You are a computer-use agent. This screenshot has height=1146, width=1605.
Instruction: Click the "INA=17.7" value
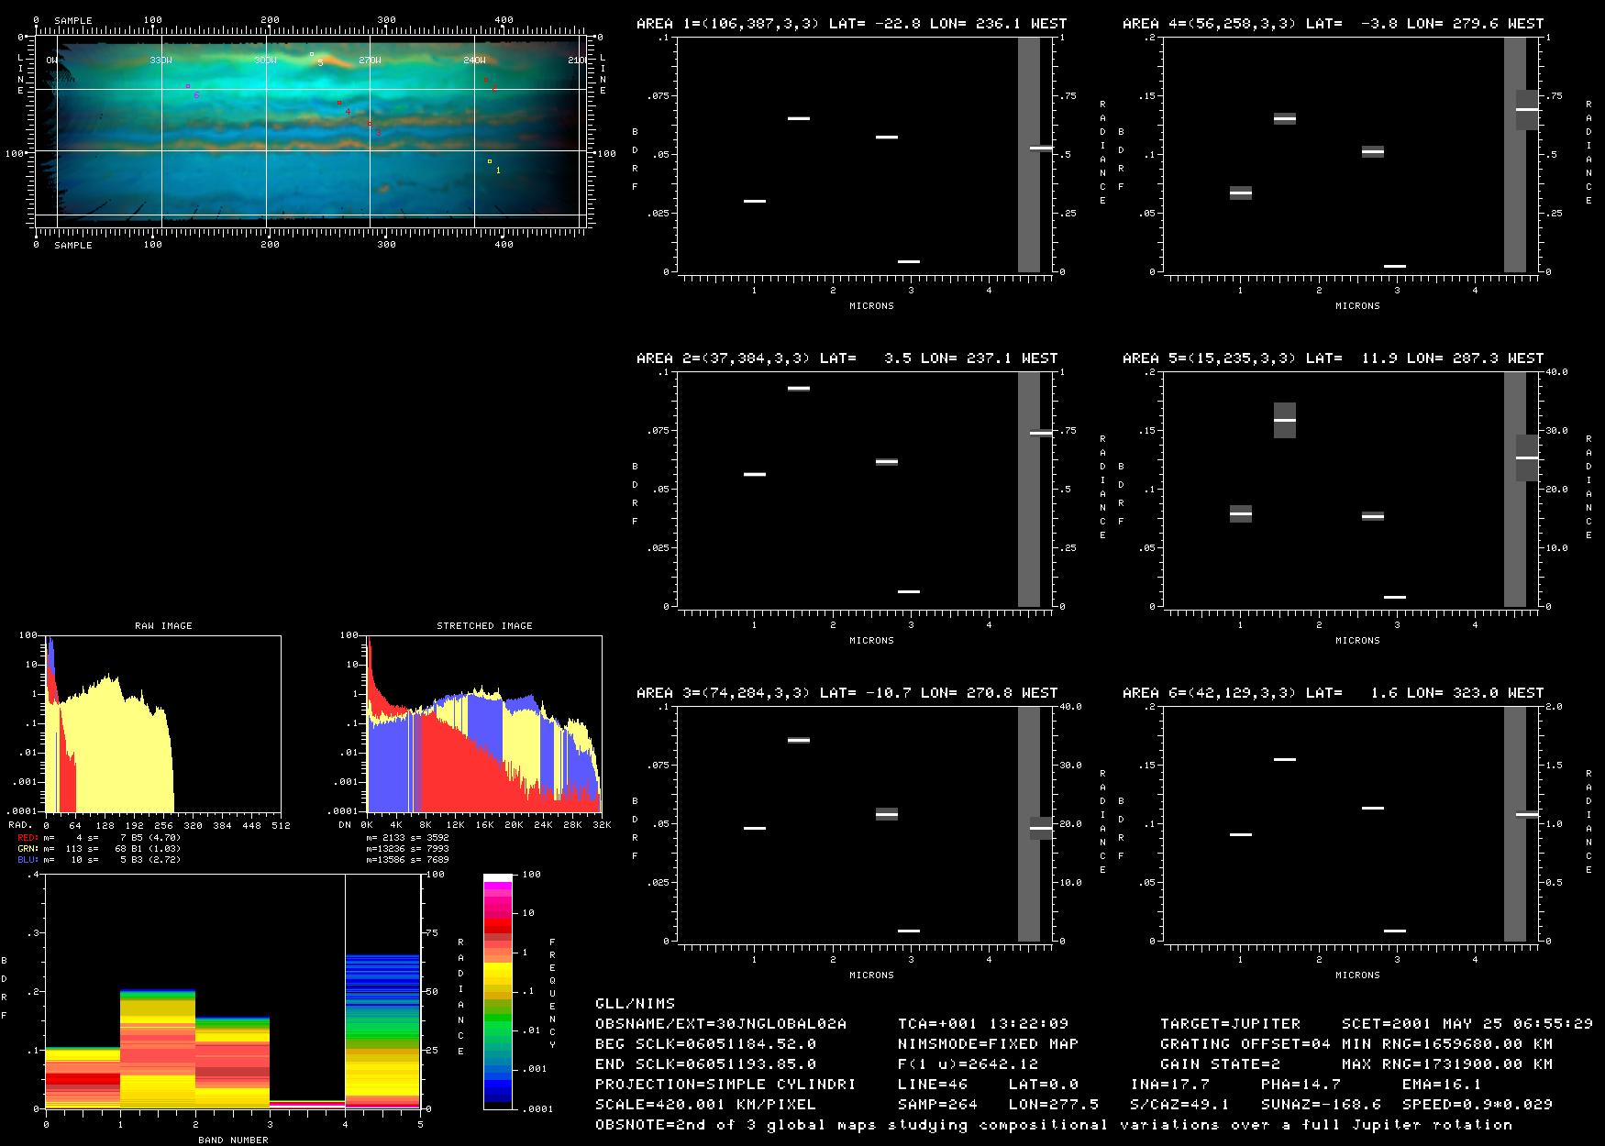[x=1169, y=1085]
